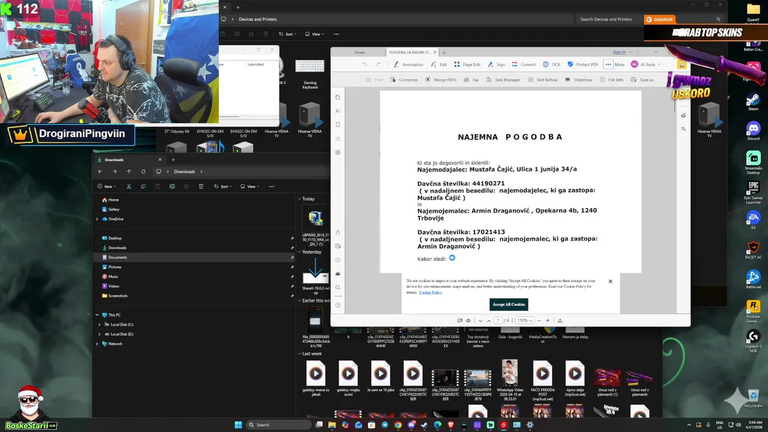This screenshot has width=768, height=432.
Task: Open Protect PDF in the toolbar
Action: coord(582,64)
